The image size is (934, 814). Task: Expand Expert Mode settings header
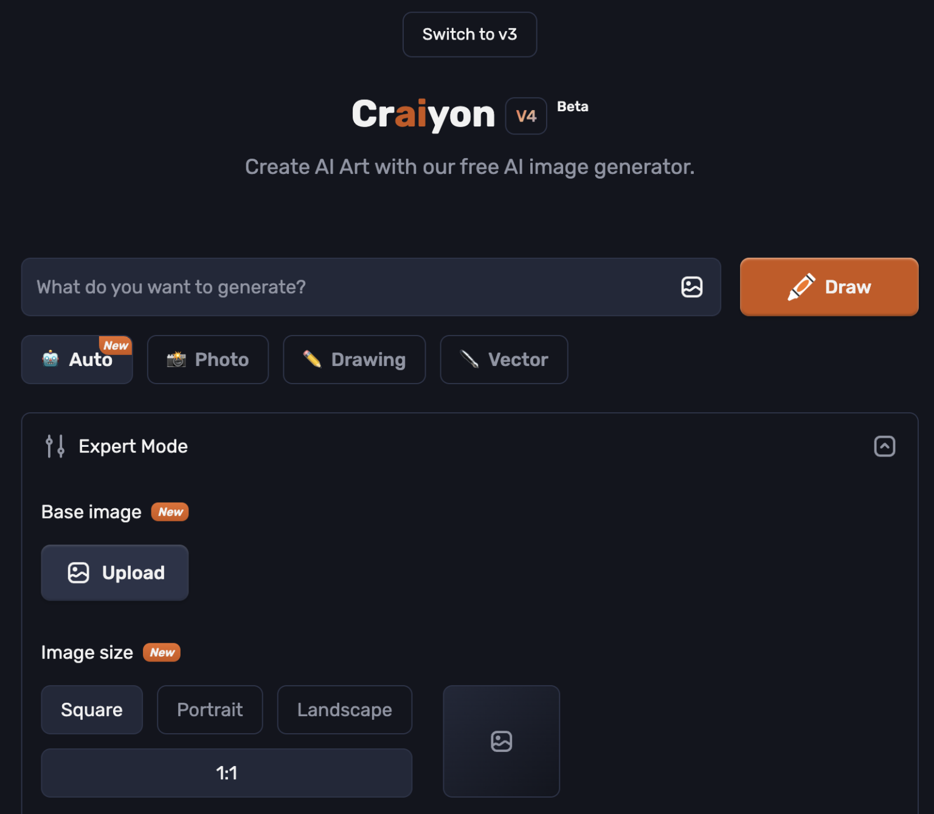pyautogui.click(x=133, y=446)
